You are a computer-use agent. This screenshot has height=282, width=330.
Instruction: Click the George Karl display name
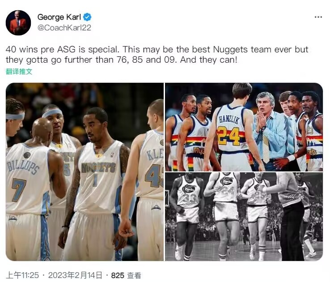pos(59,17)
